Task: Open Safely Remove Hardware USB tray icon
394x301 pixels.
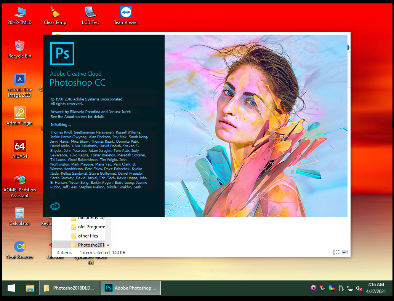Action: pyautogui.click(x=341, y=288)
